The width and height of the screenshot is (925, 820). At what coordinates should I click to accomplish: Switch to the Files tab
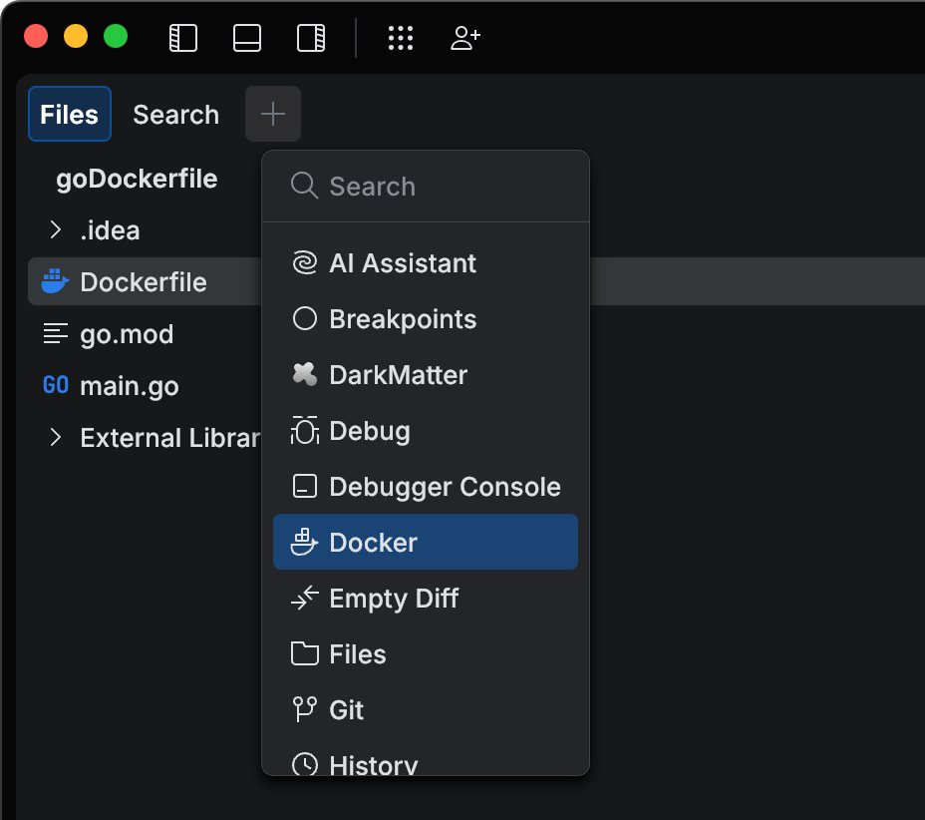coord(69,114)
